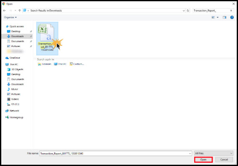Click the Change your view icon

click(x=213, y=17)
